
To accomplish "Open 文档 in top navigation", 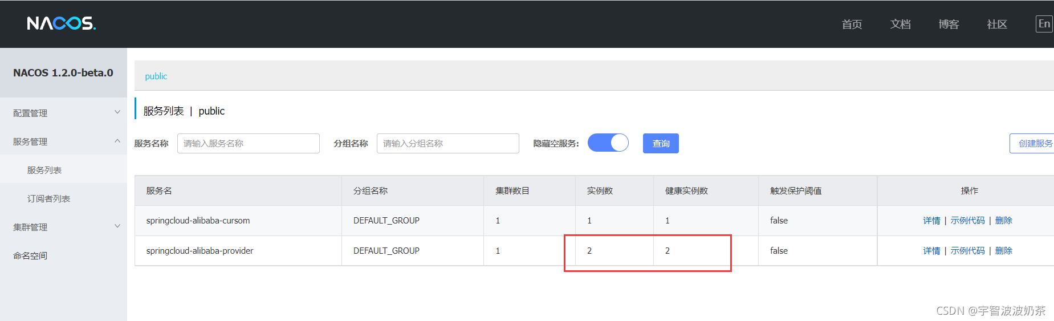I will point(900,24).
